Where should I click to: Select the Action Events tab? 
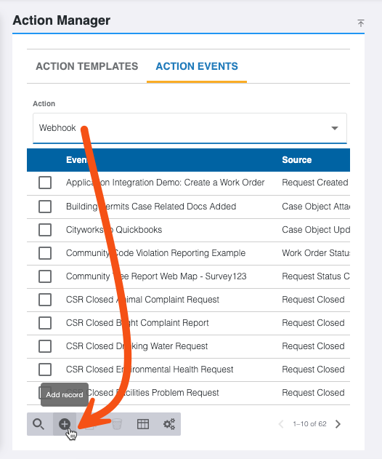(197, 66)
